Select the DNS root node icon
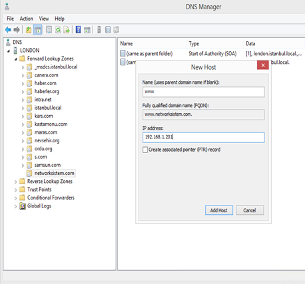Screen dimensions: 305x284 (8, 42)
